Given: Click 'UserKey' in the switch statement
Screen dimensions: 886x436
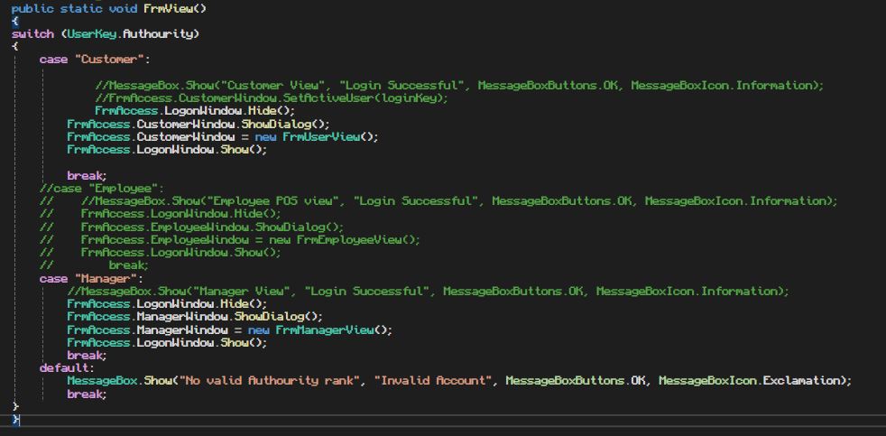Looking at the screenshot, I should (x=91, y=34).
